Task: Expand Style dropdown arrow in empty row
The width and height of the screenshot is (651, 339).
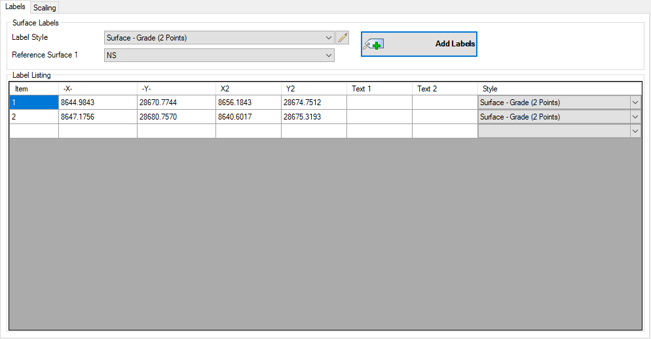Action: 635,131
